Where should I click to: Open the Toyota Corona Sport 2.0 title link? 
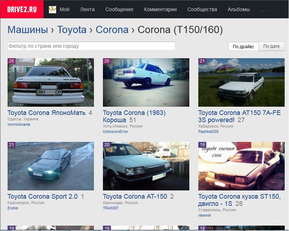pos(42,197)
